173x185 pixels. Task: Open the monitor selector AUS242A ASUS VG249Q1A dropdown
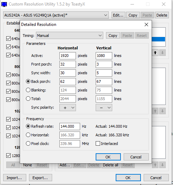56,15
